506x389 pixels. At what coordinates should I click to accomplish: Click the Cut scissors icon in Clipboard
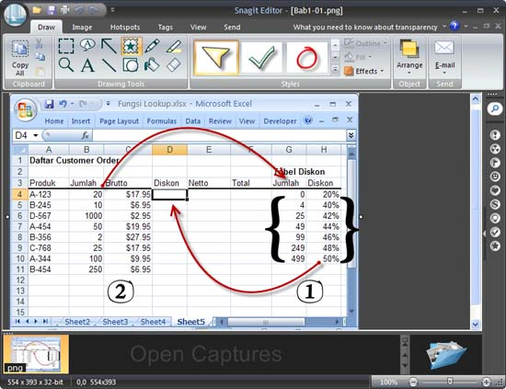(39, 43)
